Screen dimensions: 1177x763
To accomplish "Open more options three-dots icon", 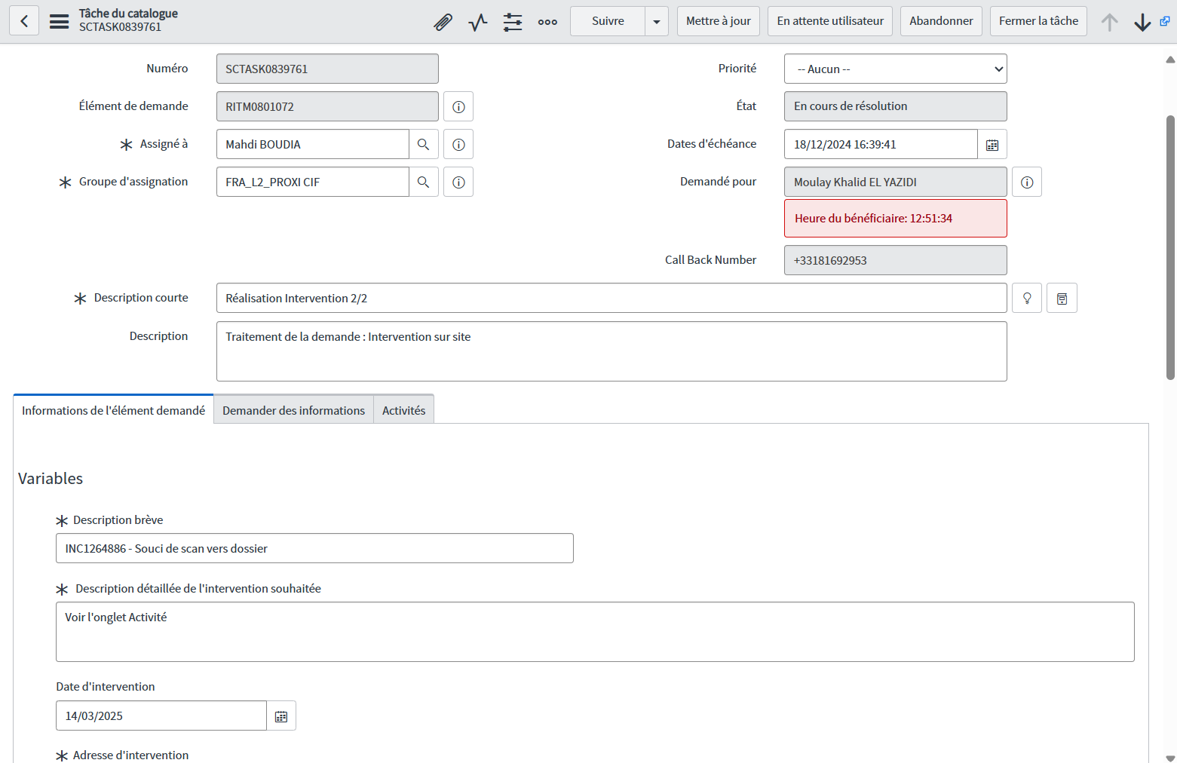I will pyautogui.click(x=547, y=22).
